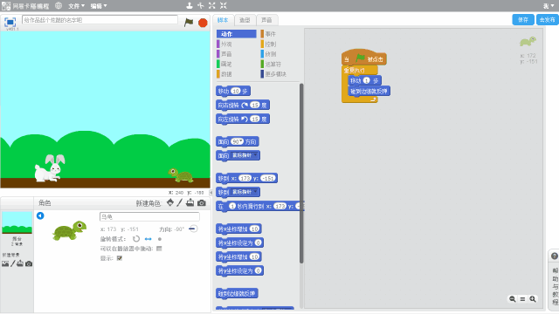The height and width of the screenshot is (314, 559).
Task: Open 鼠标指针 dropdown in the 面向 block
Action: (245, 155)
